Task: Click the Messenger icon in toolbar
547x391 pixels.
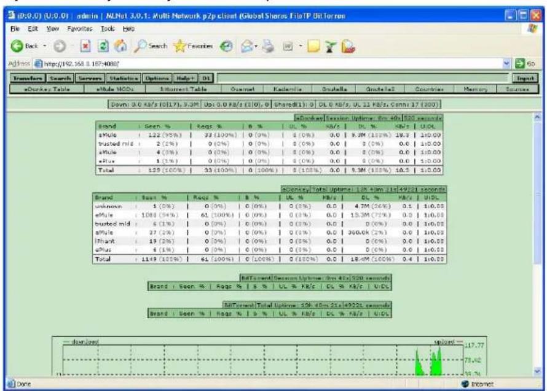Action: [x=331, y=47]
